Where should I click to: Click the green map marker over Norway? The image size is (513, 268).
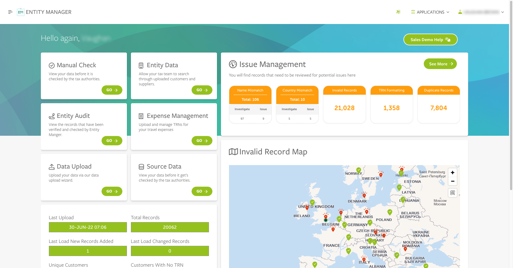click(x=359, y=170)
